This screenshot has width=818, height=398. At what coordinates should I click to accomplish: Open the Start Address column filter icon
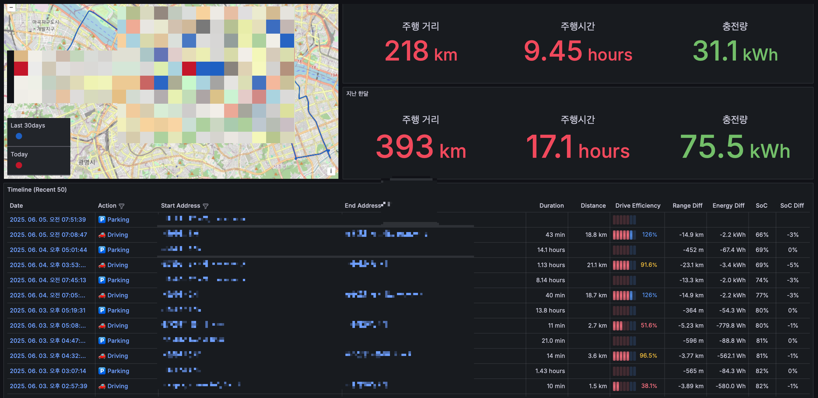click(205, 206)
